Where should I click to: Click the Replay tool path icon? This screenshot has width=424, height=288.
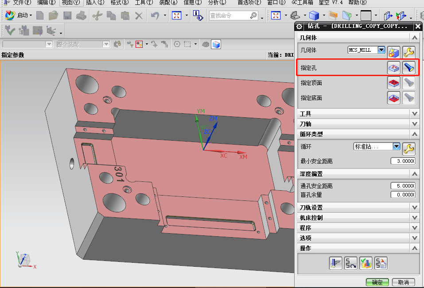click(350, 263)
